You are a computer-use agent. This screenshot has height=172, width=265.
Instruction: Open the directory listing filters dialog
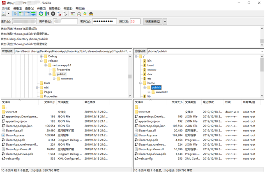(x=73, y=14)
